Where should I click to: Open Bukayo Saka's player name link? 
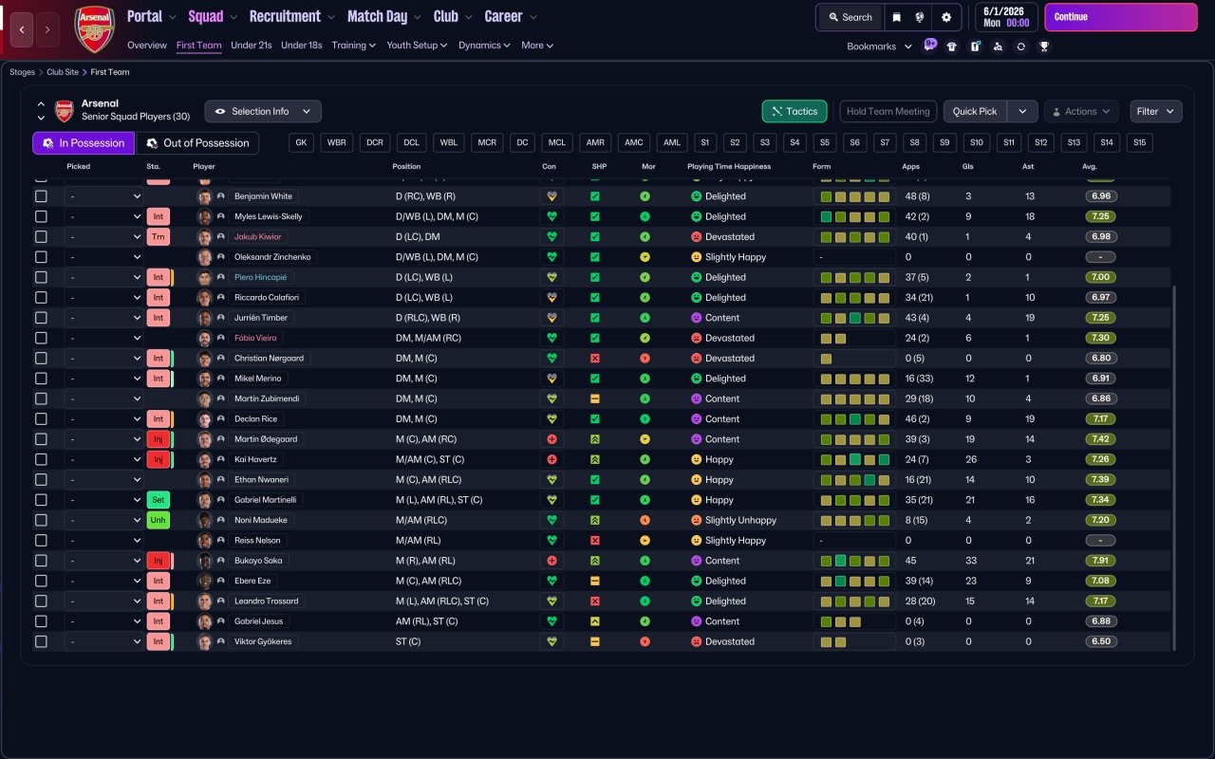point(258,561)
